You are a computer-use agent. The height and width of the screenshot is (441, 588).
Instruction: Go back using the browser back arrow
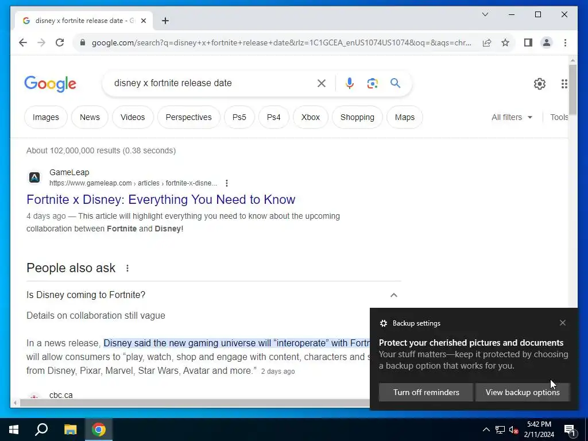coord(23,42)
